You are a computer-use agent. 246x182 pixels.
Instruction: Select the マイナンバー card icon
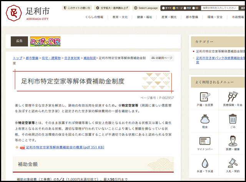click(204, 142)
